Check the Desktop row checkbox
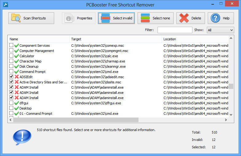Viewport: 241px width, 156px height. [11, 108]
